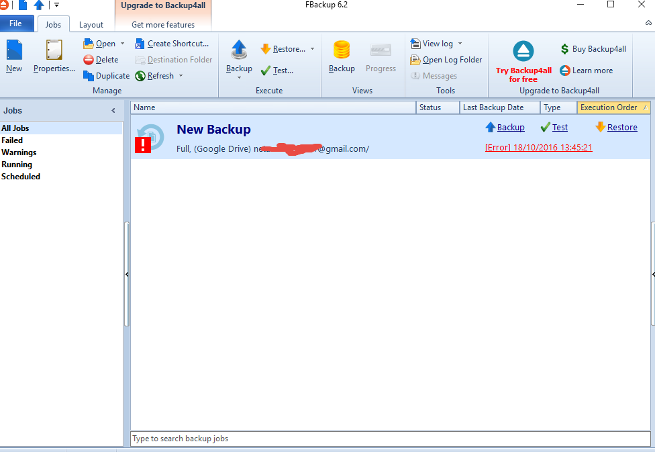Expand the Backup dropdown arrow in Execute group

pyautogui.click(x=239, y=77)
